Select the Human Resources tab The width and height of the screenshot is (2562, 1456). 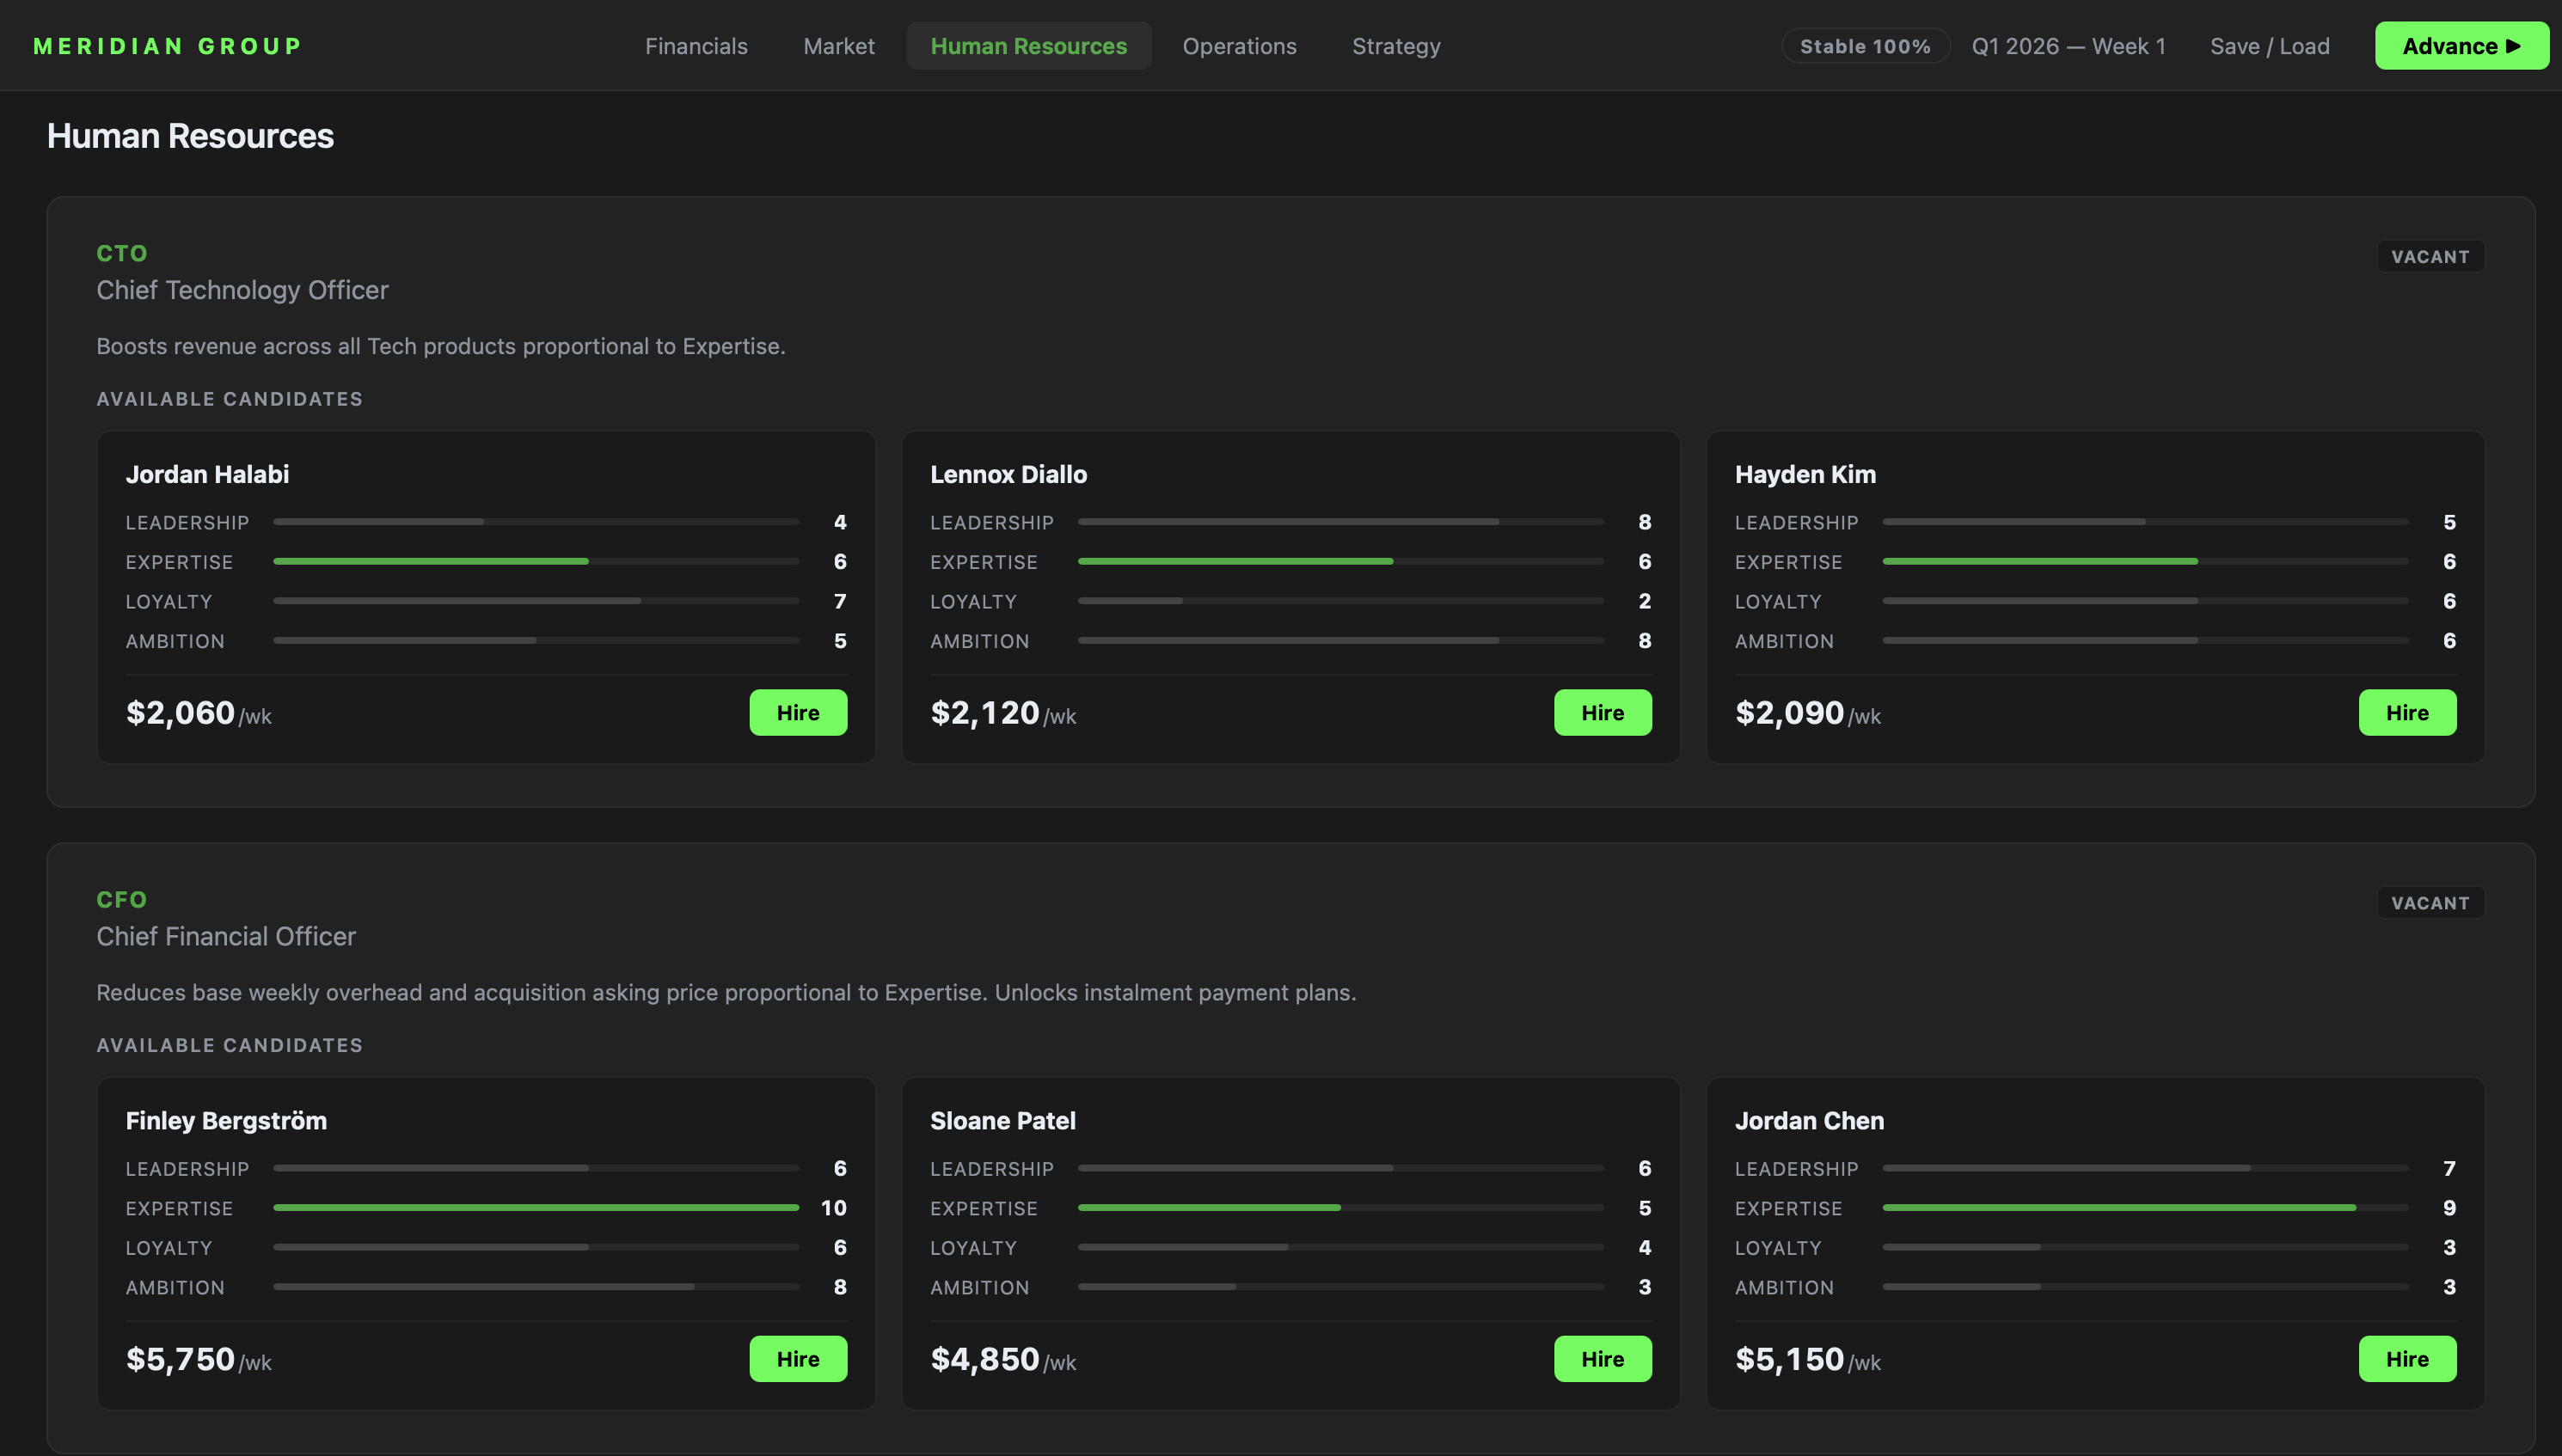click(x=1028, y=46)
